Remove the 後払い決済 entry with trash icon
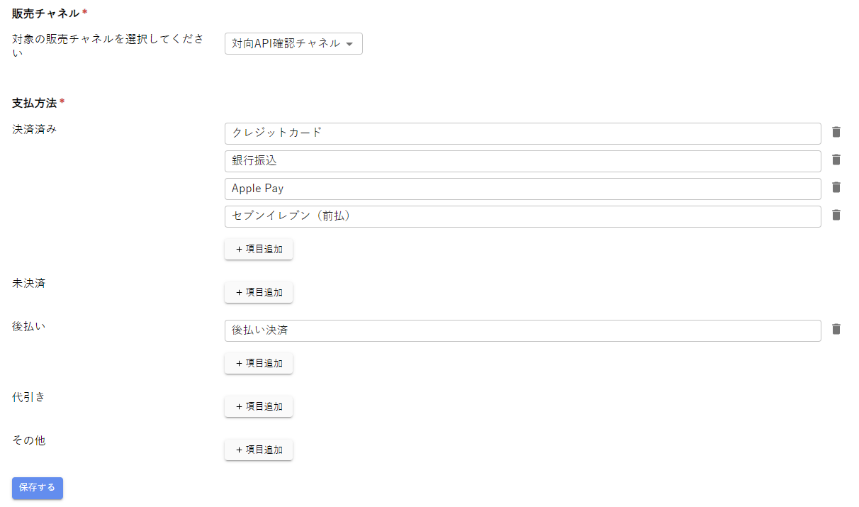The image size is (859, 507). (836, 329)
